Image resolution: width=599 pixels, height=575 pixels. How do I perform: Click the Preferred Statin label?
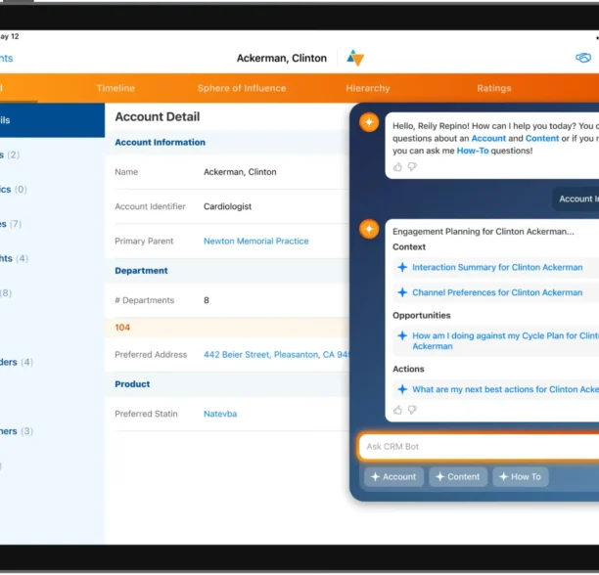coord(146,414)
